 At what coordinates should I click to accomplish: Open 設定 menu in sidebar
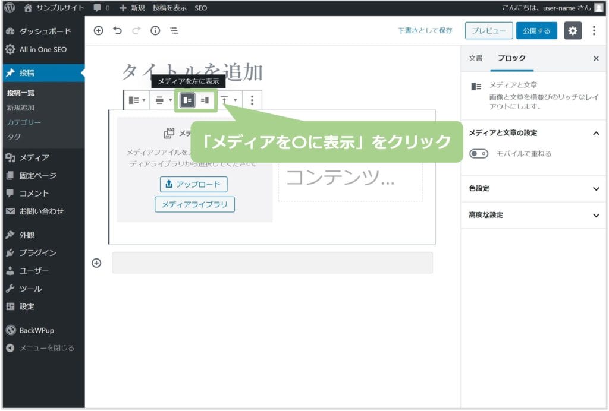click(x=43, y=307)
